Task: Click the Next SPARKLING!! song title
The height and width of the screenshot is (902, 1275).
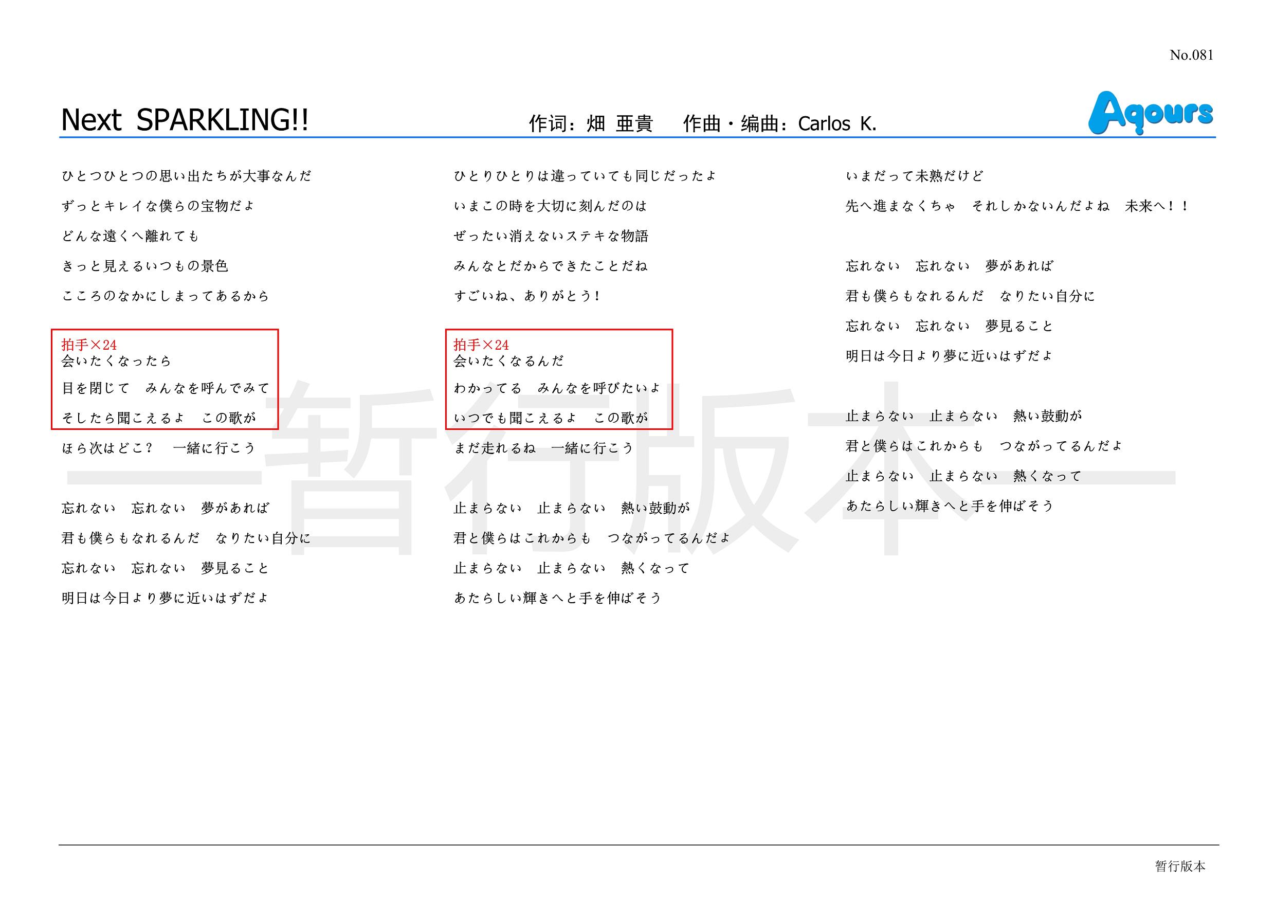Action: (x=185, y=119)
